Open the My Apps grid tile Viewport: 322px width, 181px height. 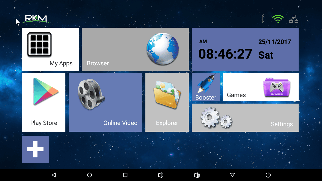pos(50,49)
